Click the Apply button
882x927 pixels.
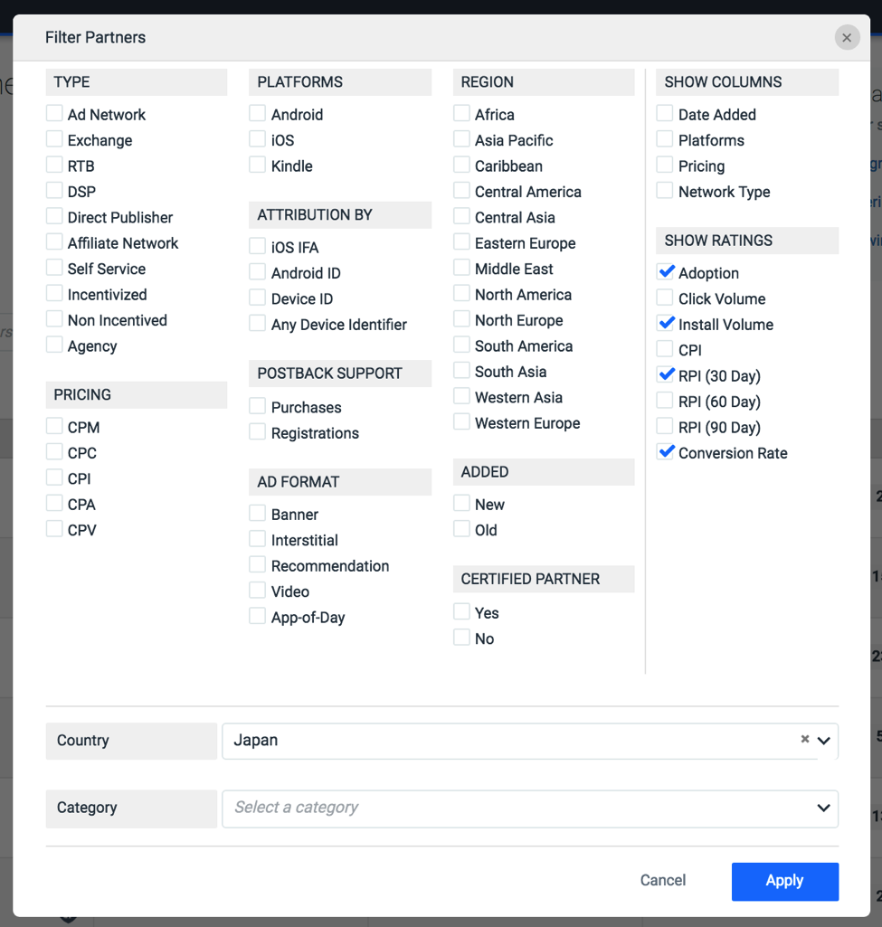784,881
